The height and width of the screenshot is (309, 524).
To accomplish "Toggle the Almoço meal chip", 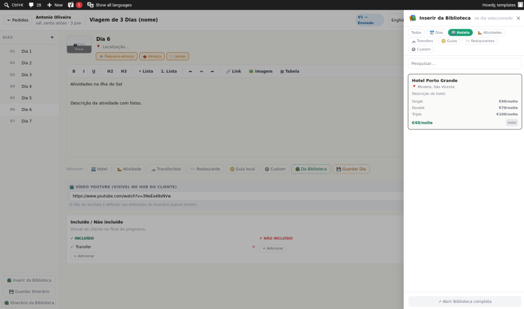I will click(151, 56).
